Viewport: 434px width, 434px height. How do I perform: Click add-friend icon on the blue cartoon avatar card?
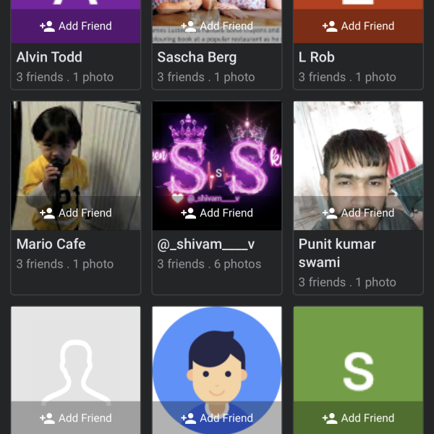pyautogui.click(x=189, y=418)
